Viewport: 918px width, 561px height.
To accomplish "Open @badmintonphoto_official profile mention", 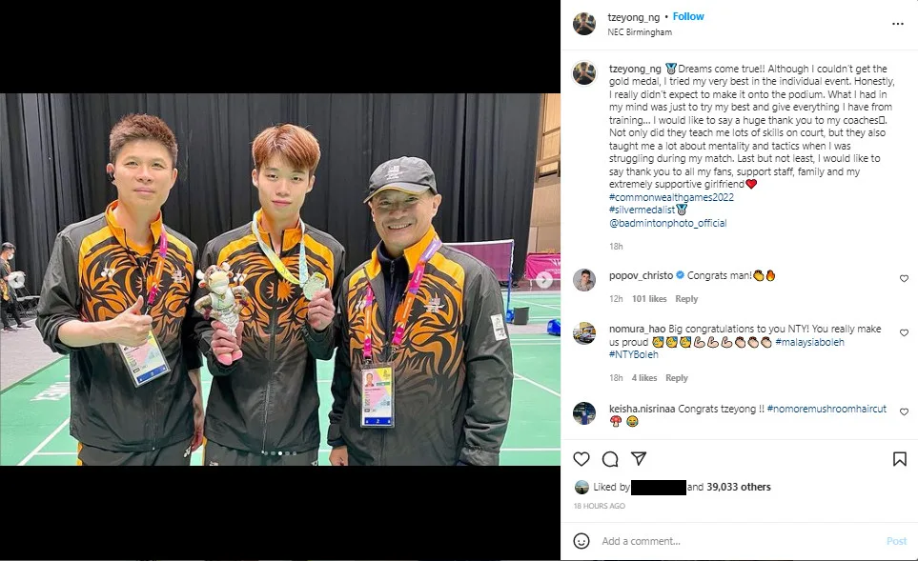I will pos(667,223).
